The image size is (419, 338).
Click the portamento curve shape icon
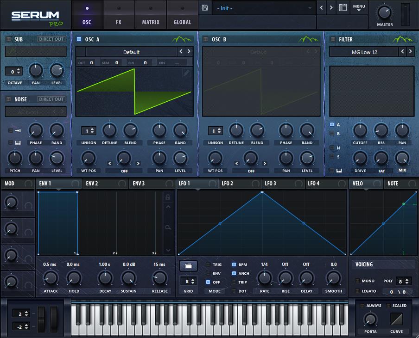tap(396, 319)
